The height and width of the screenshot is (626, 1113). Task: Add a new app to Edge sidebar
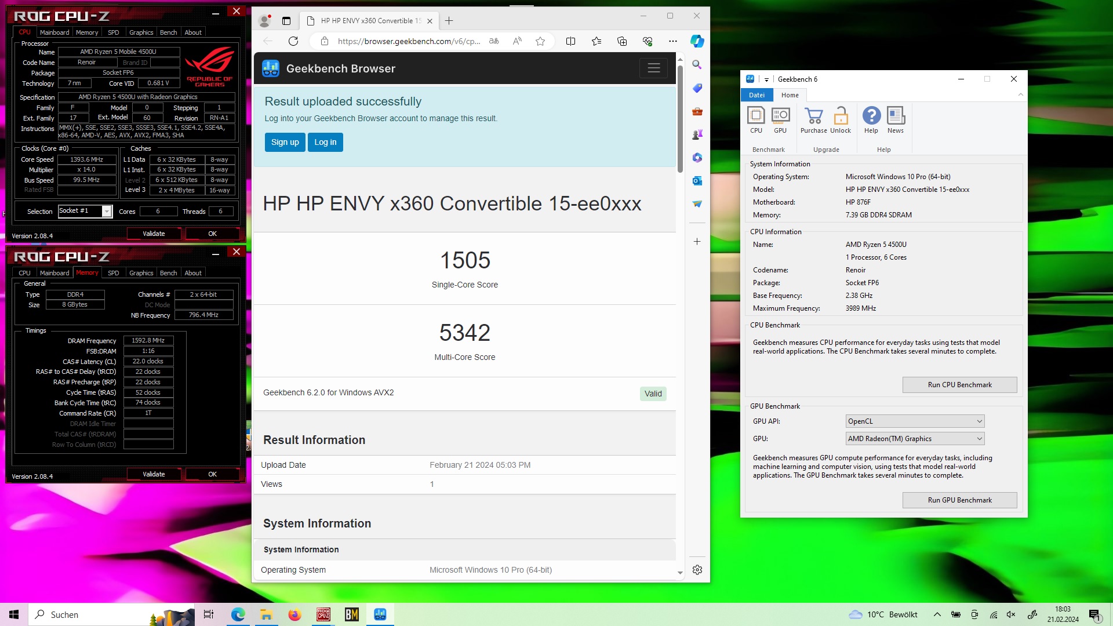[x=697, y=241]
